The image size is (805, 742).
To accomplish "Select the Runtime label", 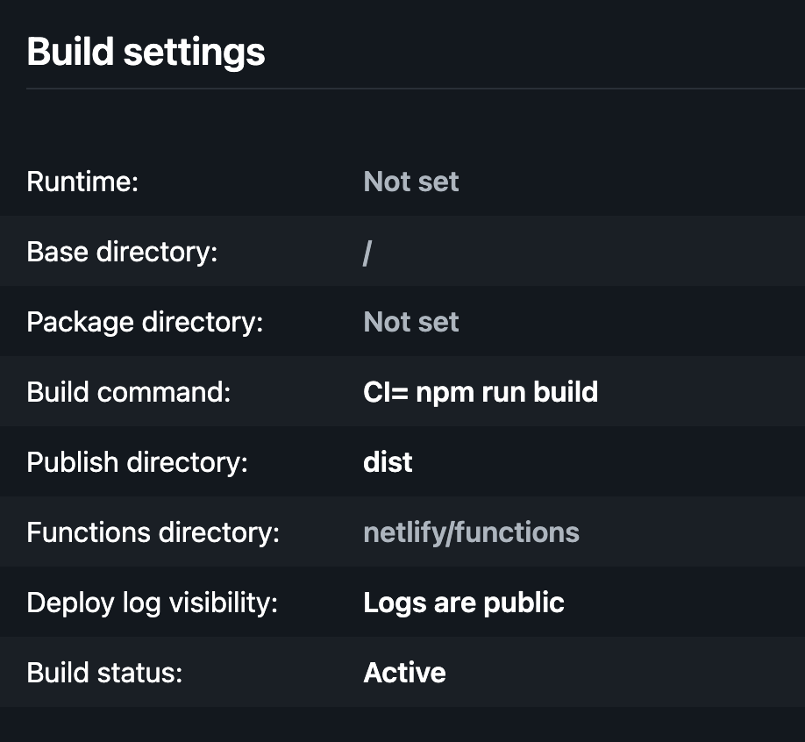I will pyautogui.click(x=82, y=181).
